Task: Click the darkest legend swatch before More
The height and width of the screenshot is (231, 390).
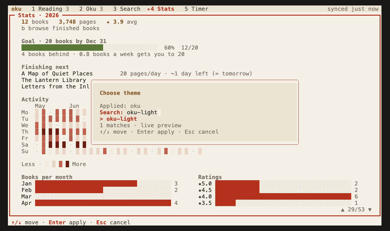Action: click(67, 164)
